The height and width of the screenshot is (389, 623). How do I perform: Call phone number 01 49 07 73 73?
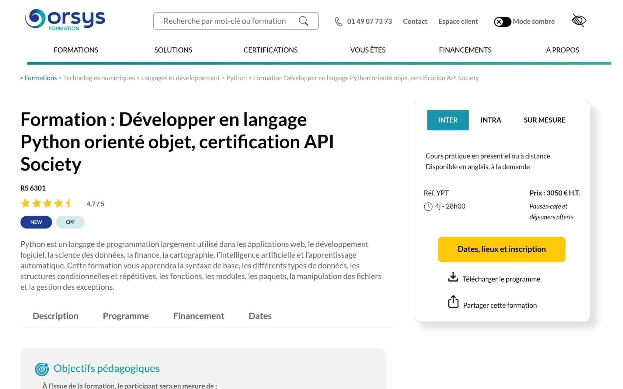[369, 21]
